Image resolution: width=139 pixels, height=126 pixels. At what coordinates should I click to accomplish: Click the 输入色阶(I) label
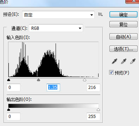click(x=18, y=37)
